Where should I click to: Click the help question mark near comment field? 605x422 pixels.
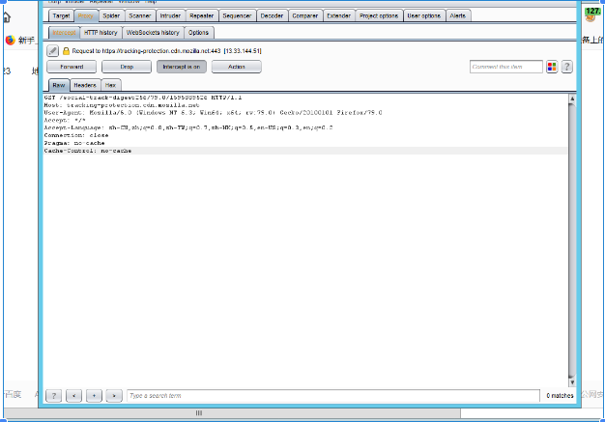[x=566, y=67]
